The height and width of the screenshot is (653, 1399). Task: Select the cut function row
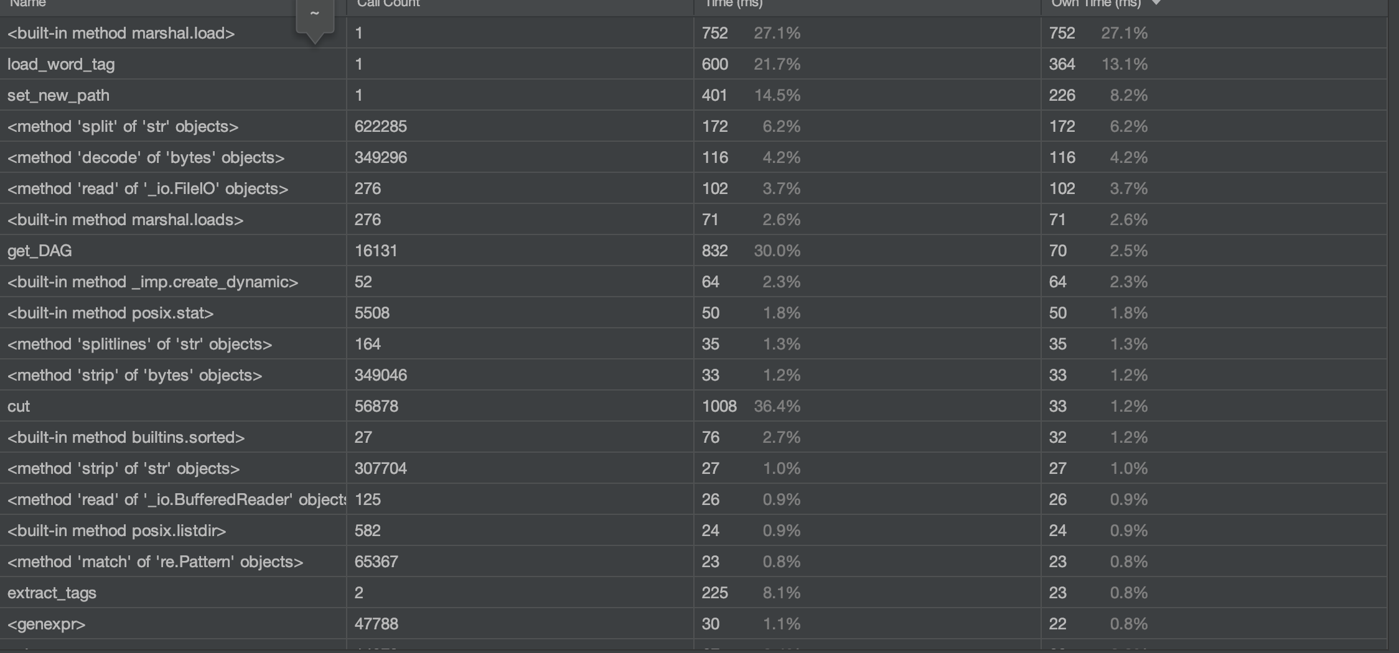tap(693, 406)
